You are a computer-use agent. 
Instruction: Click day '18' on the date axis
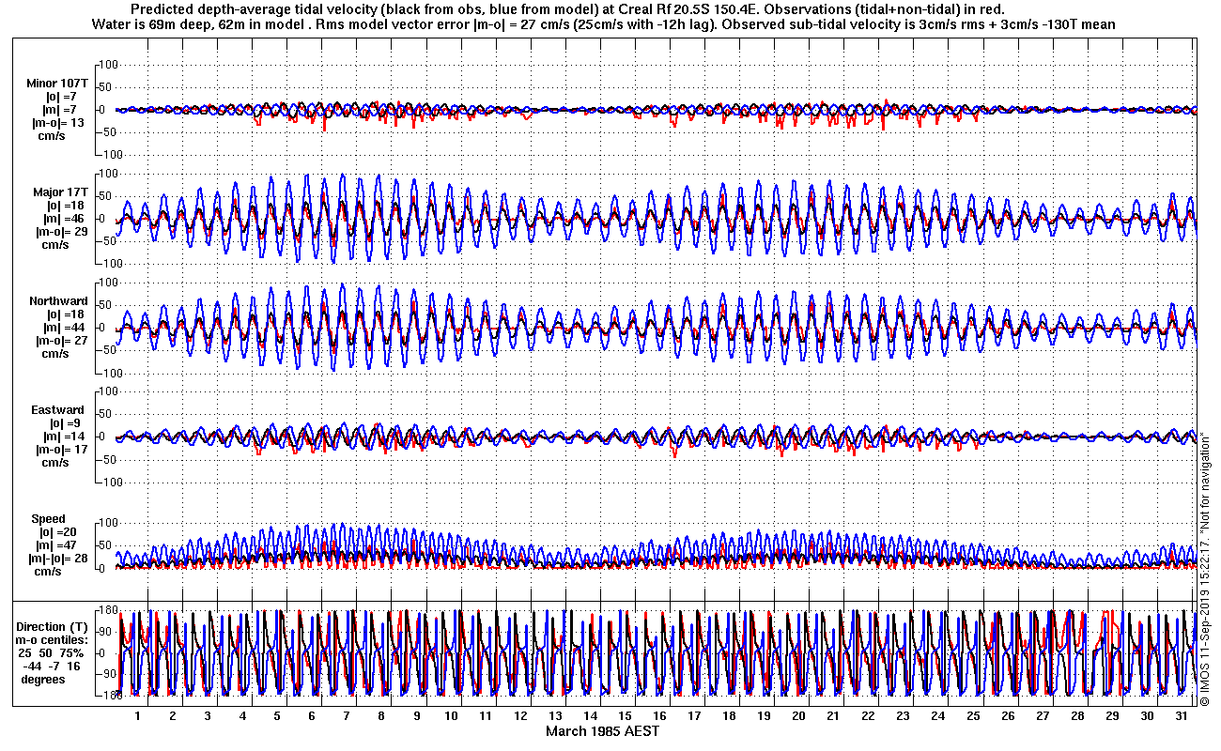(x=729, y=716)
